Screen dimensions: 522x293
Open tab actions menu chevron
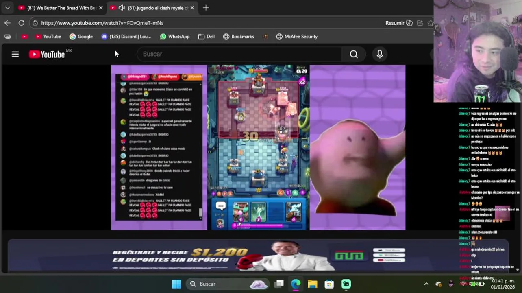(x=7, y=8)
